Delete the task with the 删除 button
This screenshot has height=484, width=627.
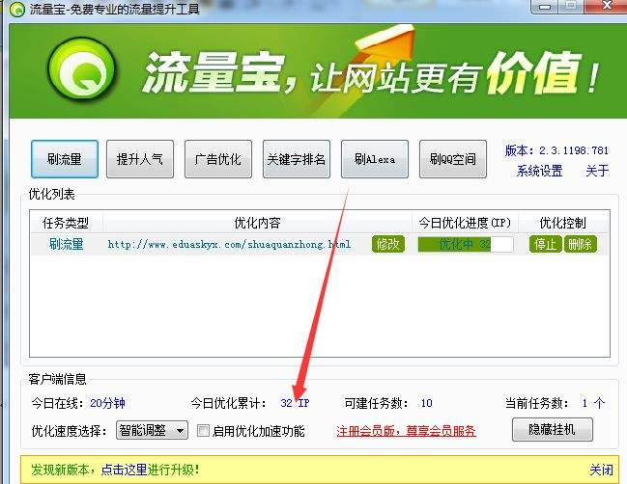pyautogui.click(x=580, y=244)
